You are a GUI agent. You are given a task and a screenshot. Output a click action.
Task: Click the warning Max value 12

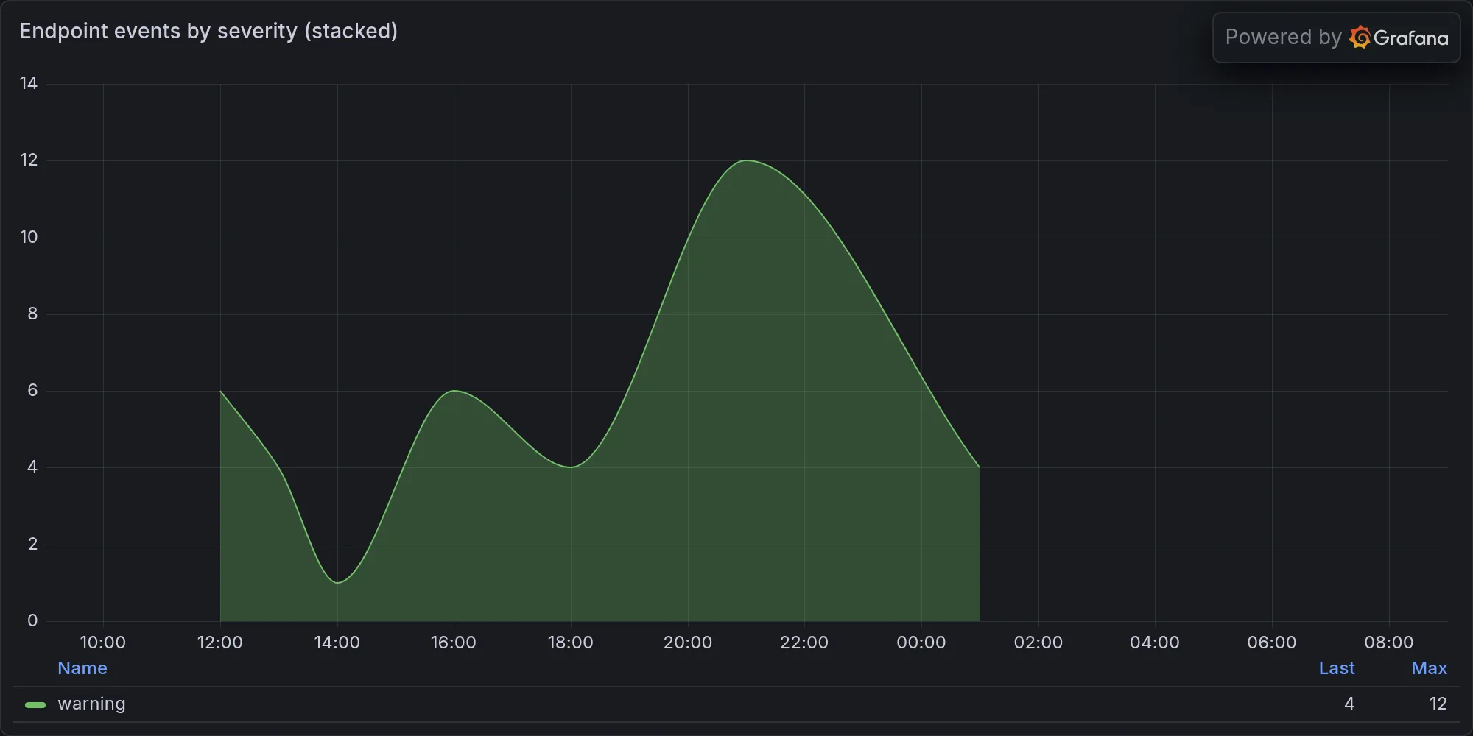pyautogui.click(x=1438, y=704)
